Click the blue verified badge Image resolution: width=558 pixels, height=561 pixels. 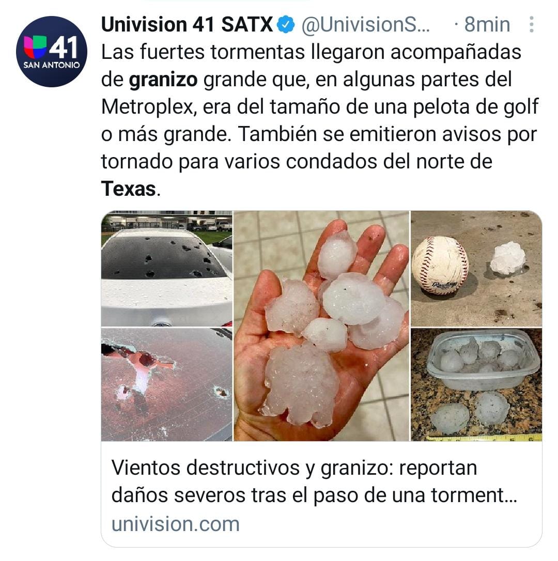point(286,25)
